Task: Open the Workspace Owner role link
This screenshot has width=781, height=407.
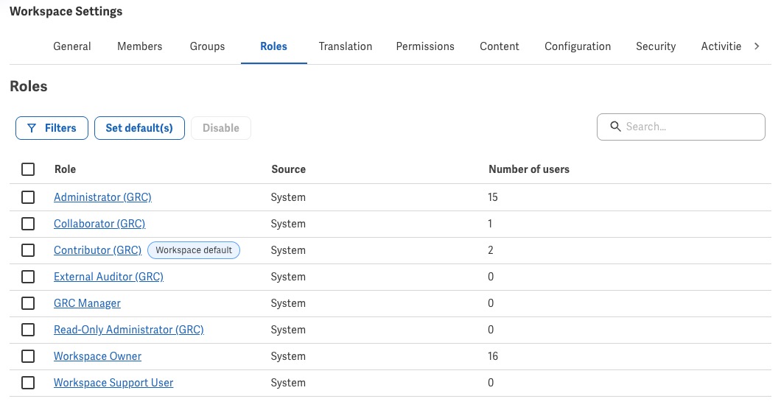Action: 97,356
